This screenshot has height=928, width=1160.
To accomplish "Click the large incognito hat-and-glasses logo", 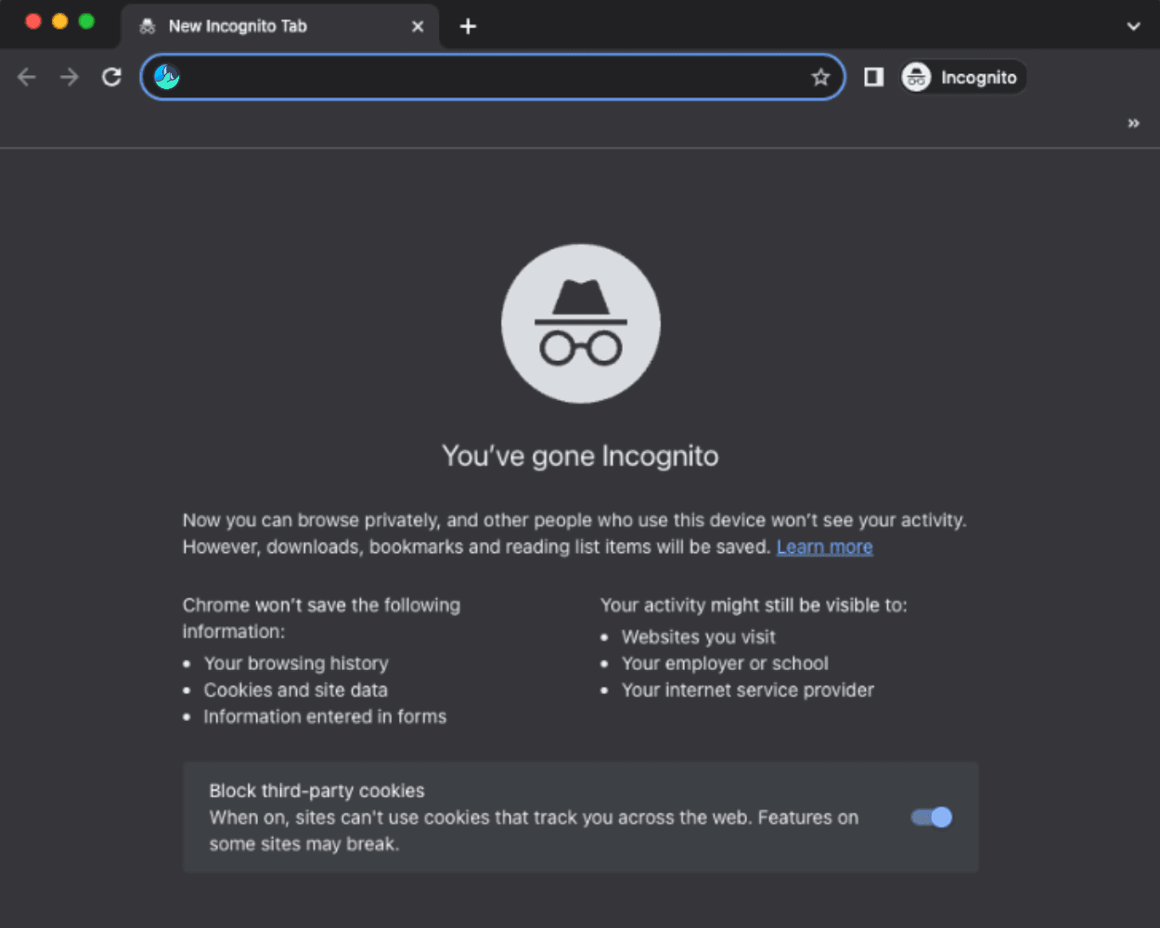I will coord(581,323).
